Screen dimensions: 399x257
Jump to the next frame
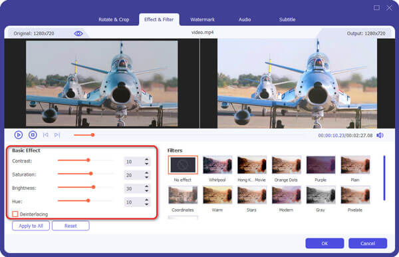[x=57, y=135]
